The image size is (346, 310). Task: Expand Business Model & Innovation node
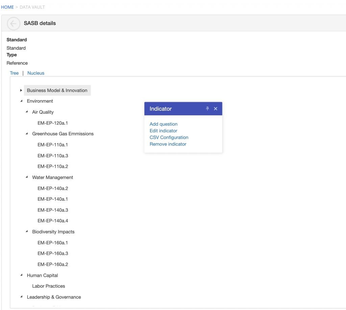point(21,90)
